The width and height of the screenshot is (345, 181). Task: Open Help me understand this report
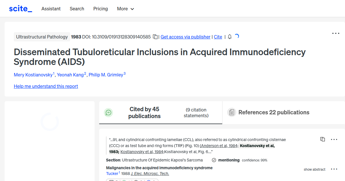[46, 86]
